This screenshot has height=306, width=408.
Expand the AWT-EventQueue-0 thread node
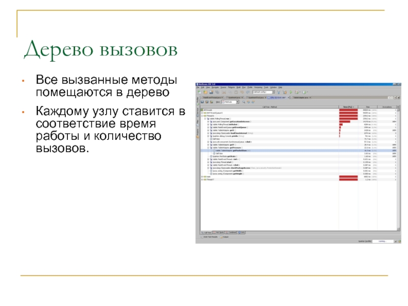coord(202,113)
